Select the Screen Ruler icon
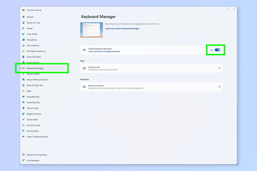Image resolution: width=257 pixels, height=171 pixels. pyautogui.click(x=24, y=119)
